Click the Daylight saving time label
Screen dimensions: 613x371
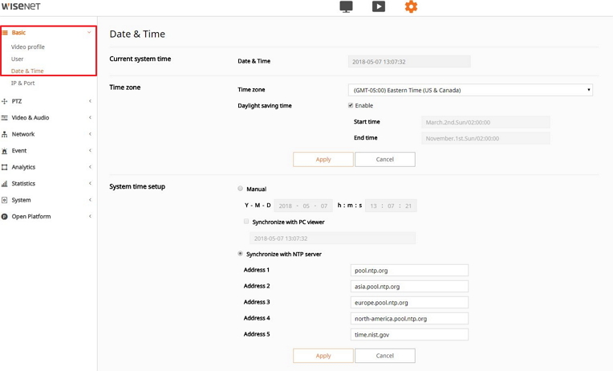265,106
